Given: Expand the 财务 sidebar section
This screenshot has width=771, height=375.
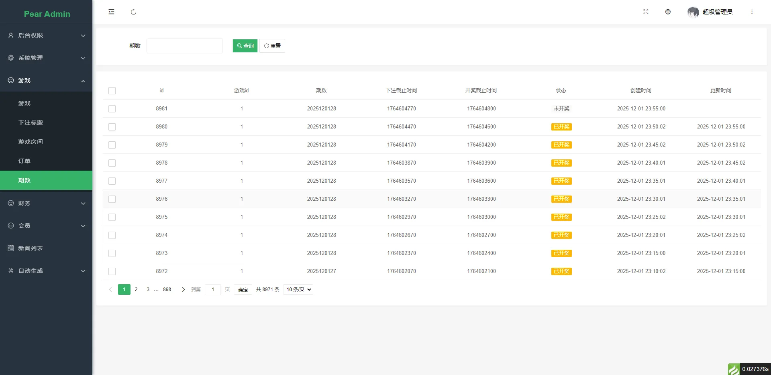Looking at the screenshot, I should point(46,203).
